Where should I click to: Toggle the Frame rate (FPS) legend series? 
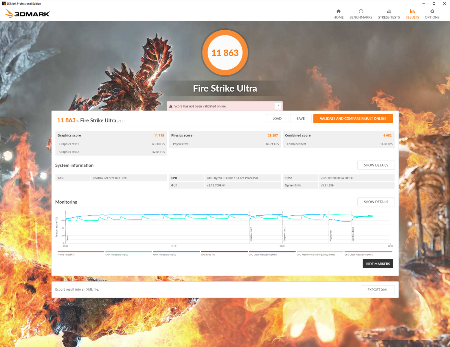point(81,253)
